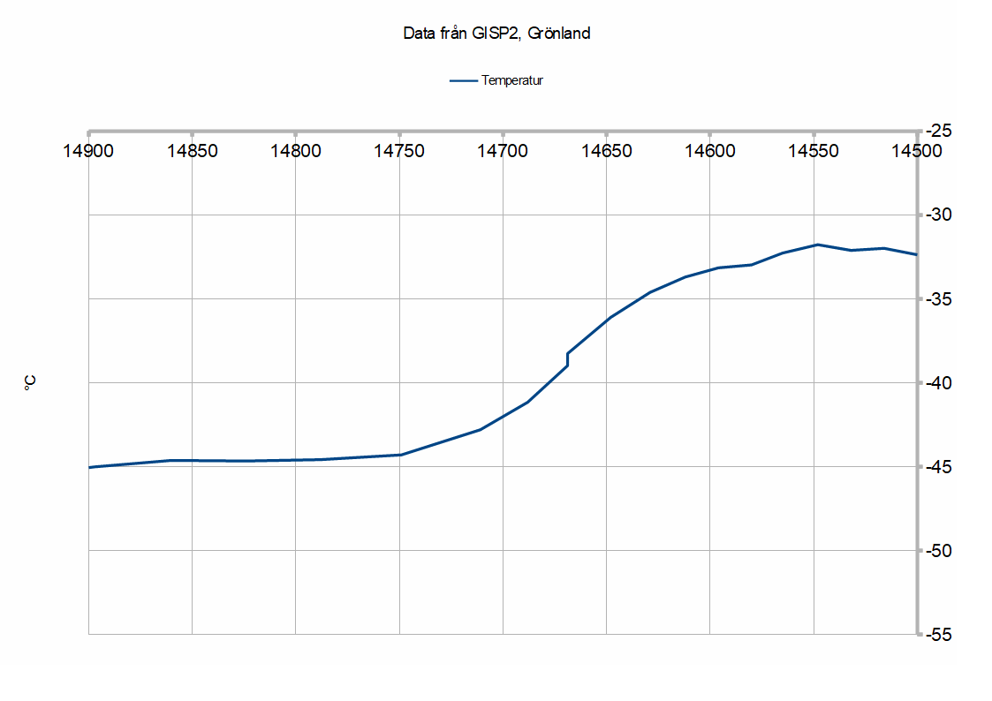Image resolution: width=992 pixels, height=701 pixels.
Task: Click the x-axis value 14550
Action: [814, 151]
